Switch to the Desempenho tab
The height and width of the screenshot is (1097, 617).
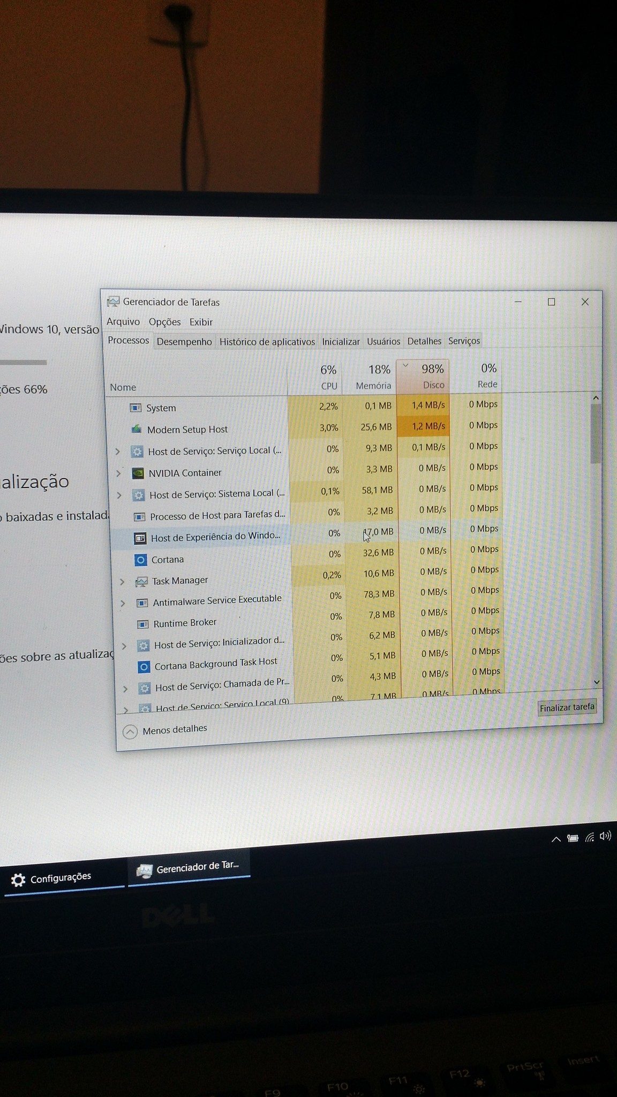pyautogui.click(x=184, y=342)
